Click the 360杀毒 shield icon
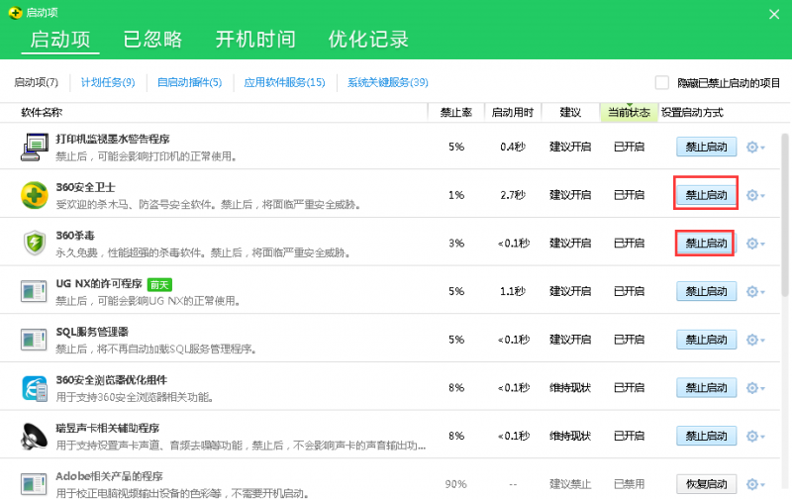This screenshot has width=792, height=499. [x=35, y=243]
